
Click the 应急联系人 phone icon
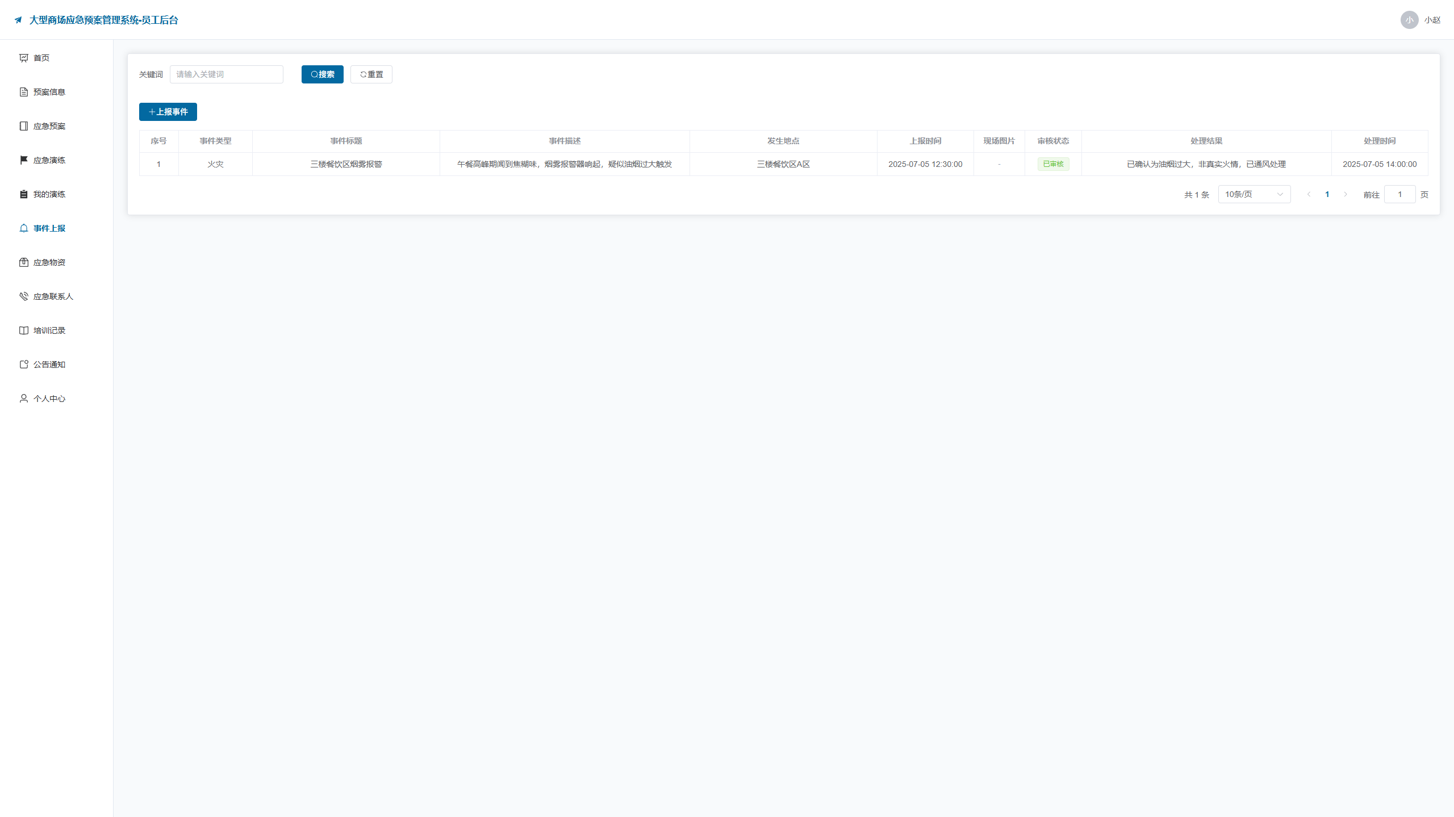pos(24,296)
